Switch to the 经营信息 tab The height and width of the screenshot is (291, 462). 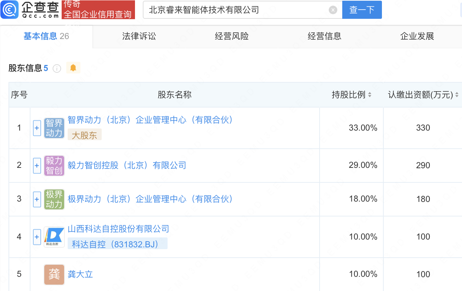pyautogui.click(x=325, y=36)
